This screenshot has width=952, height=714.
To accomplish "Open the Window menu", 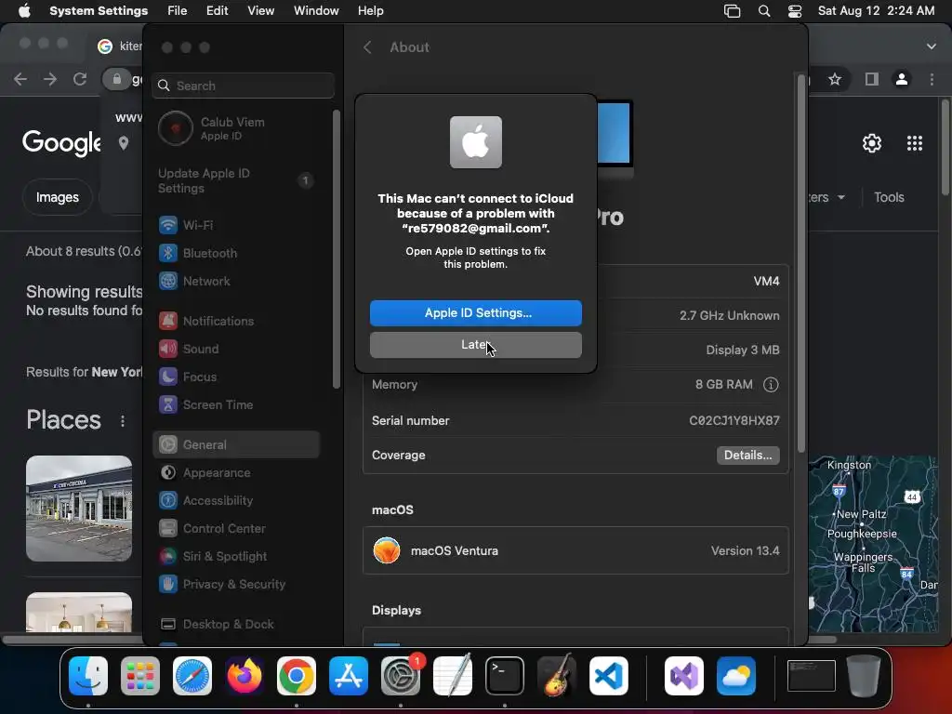I will 316,11.
